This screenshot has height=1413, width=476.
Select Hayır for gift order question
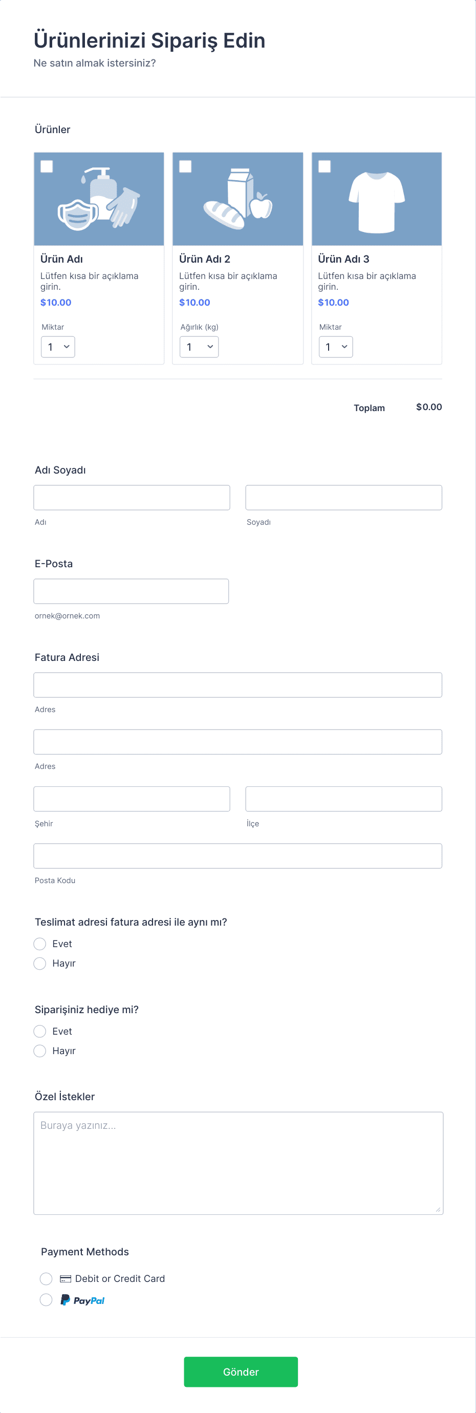[x=39, y=1051]
